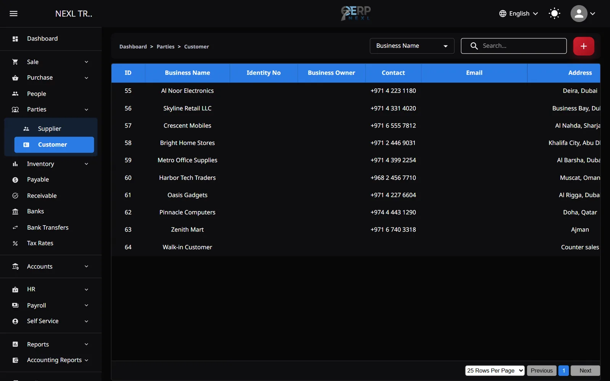Expand the Sale submenu chevron
Viewport: 610px width, 381px height.
coord(87,62)
